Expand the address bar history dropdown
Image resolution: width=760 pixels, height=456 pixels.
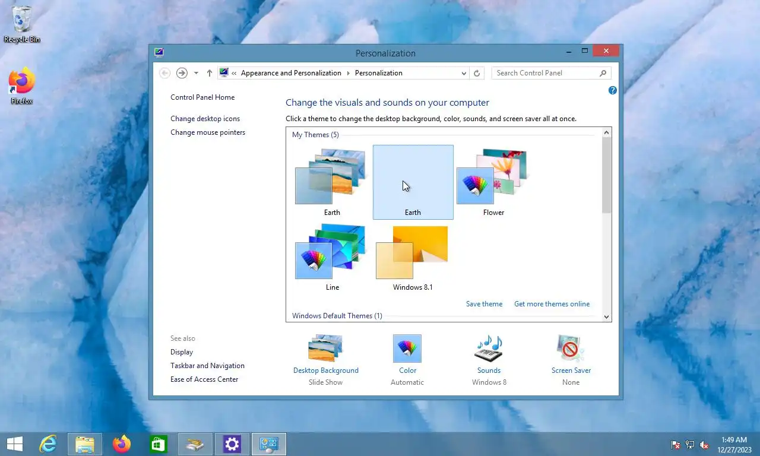point(464,73)
